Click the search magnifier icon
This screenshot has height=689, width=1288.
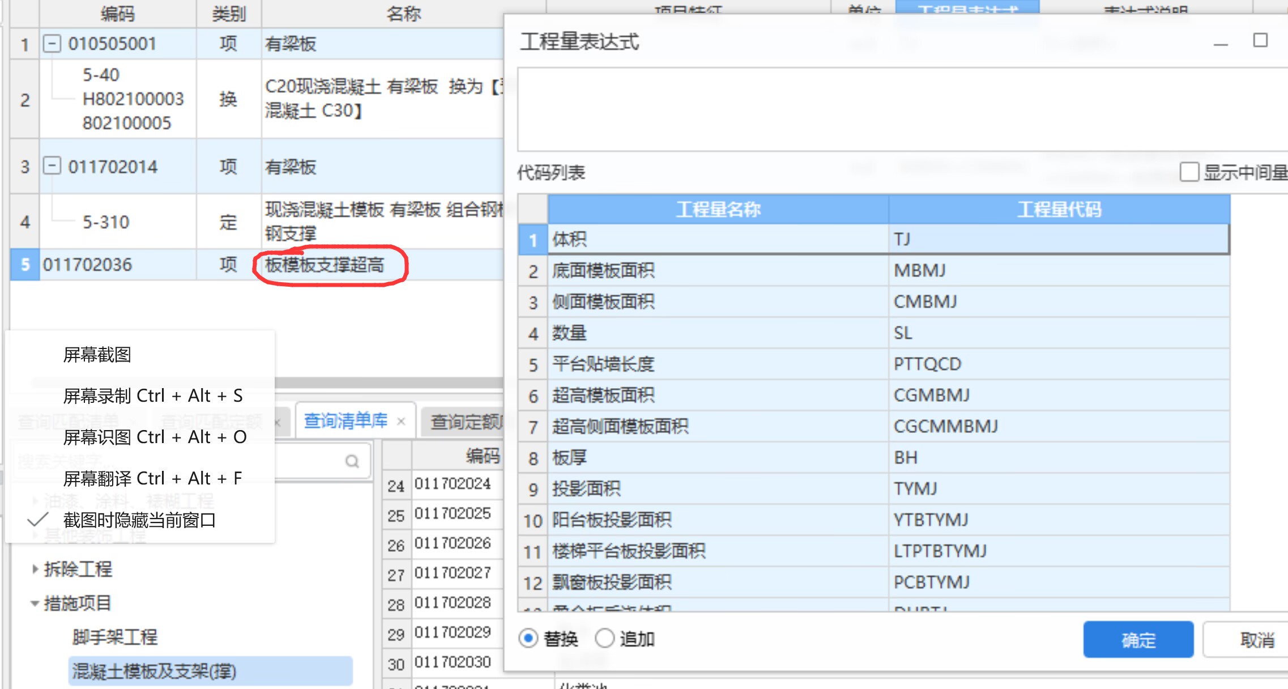(x=352, y=461)
